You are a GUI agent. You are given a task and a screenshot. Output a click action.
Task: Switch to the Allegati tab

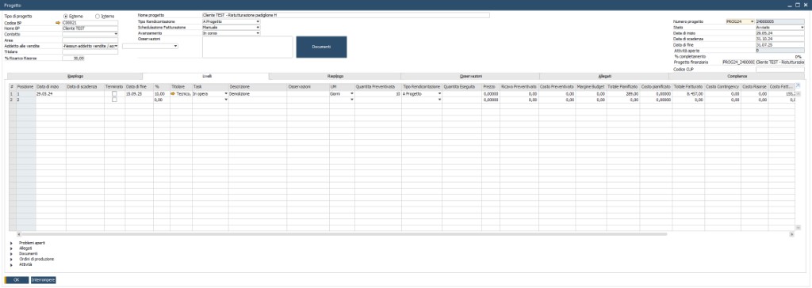603,76
